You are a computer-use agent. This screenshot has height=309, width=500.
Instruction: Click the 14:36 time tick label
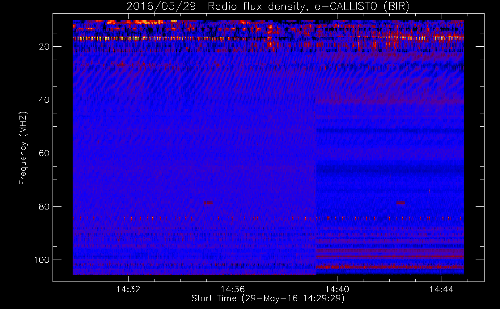233,289
